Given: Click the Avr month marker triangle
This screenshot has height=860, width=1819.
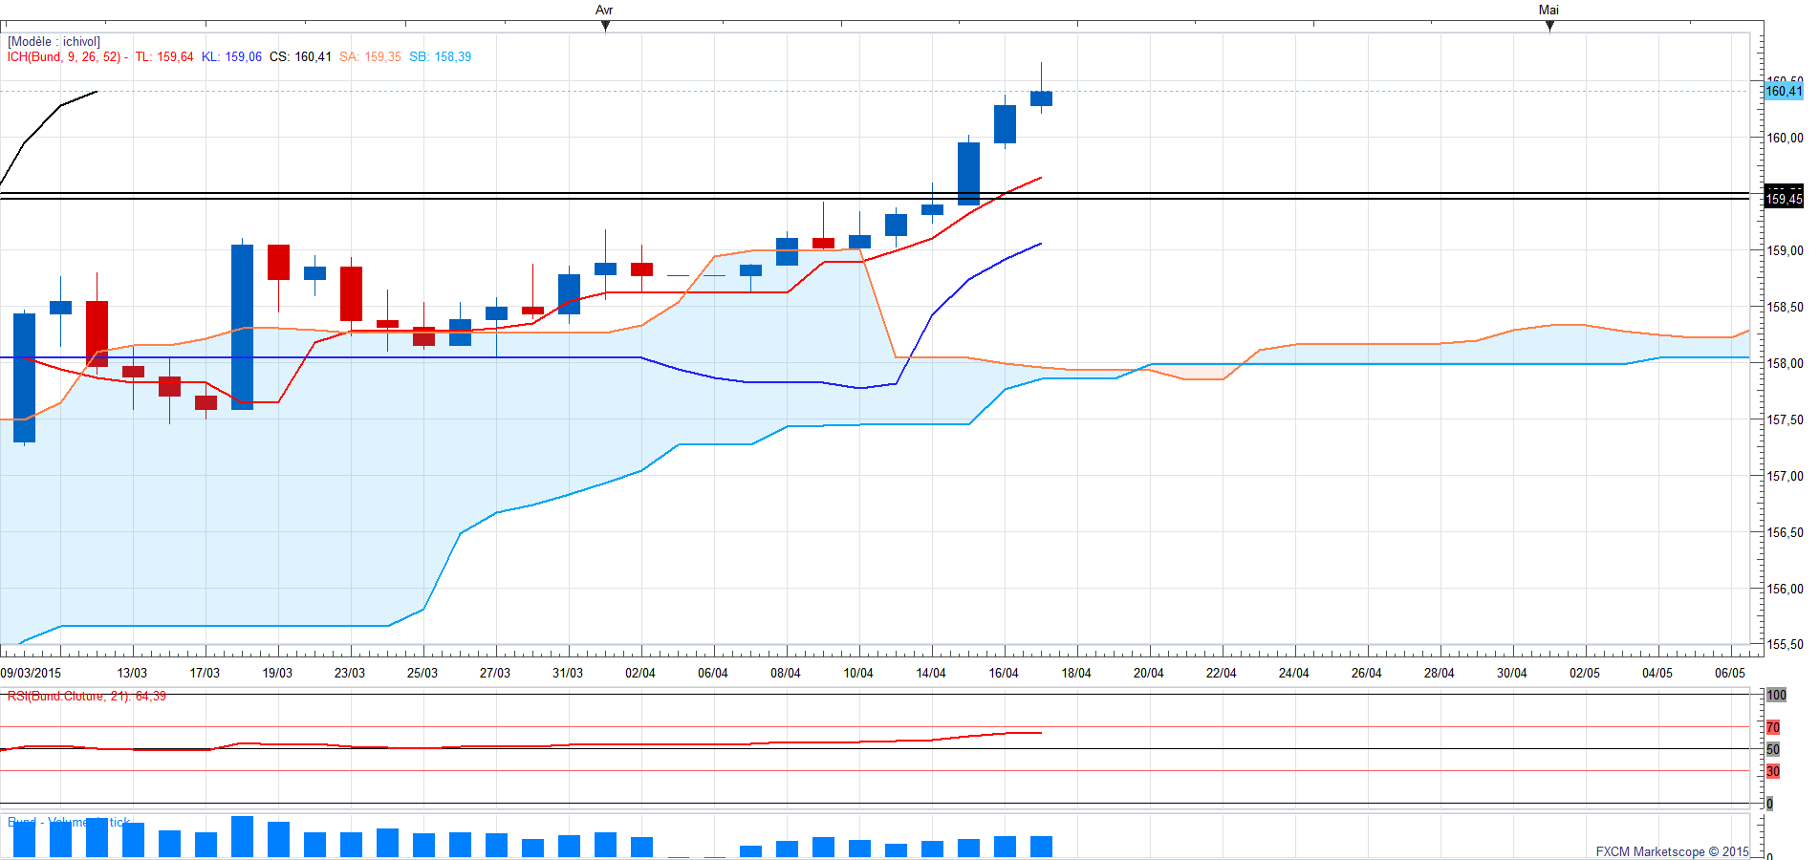Looking at the screenshot, I should (x=605, y=26).
